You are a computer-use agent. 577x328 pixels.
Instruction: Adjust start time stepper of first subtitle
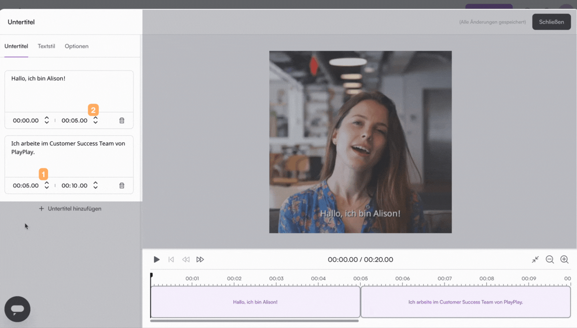click(46, 120)
